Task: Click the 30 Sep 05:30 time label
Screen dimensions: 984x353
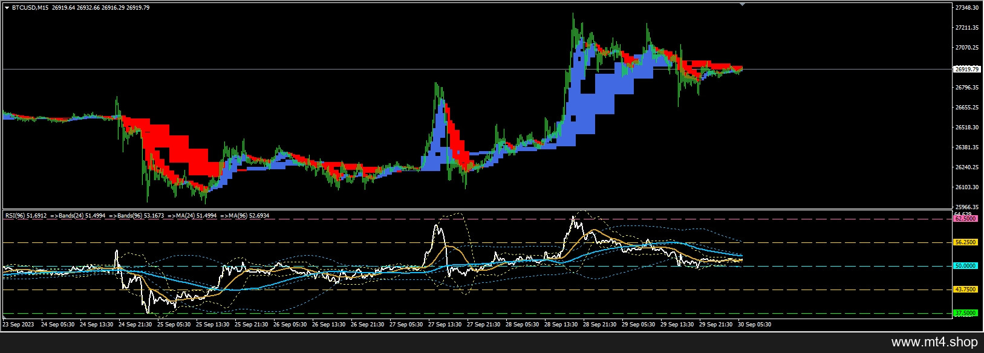Action: (755, 325)
